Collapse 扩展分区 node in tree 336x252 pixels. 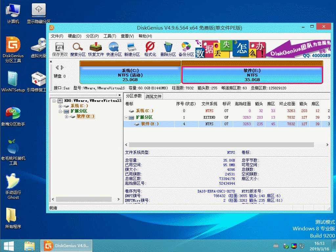(x=60, y=111)
